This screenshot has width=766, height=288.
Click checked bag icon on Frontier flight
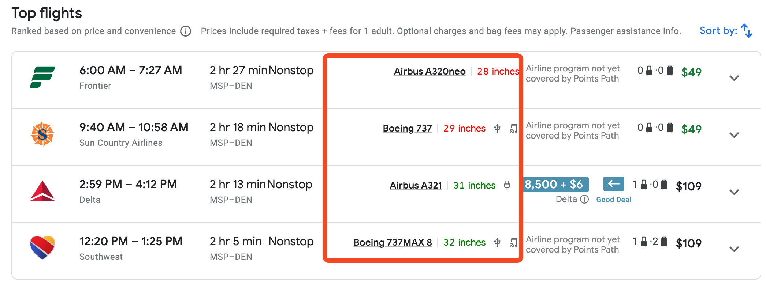[x=670, y=71]
